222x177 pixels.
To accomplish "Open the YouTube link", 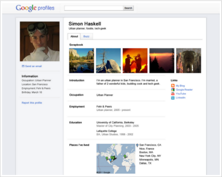I will [x=181, y=94].
